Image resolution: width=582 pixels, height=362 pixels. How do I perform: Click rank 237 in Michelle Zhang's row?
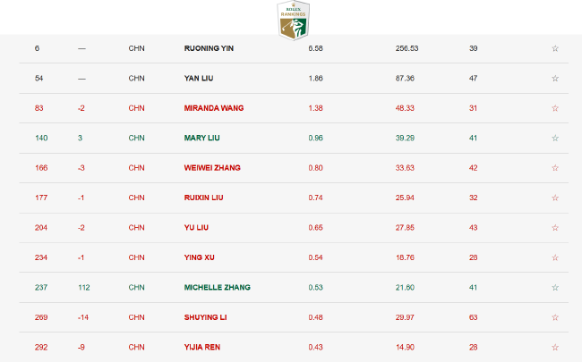[x=41, y=288]
